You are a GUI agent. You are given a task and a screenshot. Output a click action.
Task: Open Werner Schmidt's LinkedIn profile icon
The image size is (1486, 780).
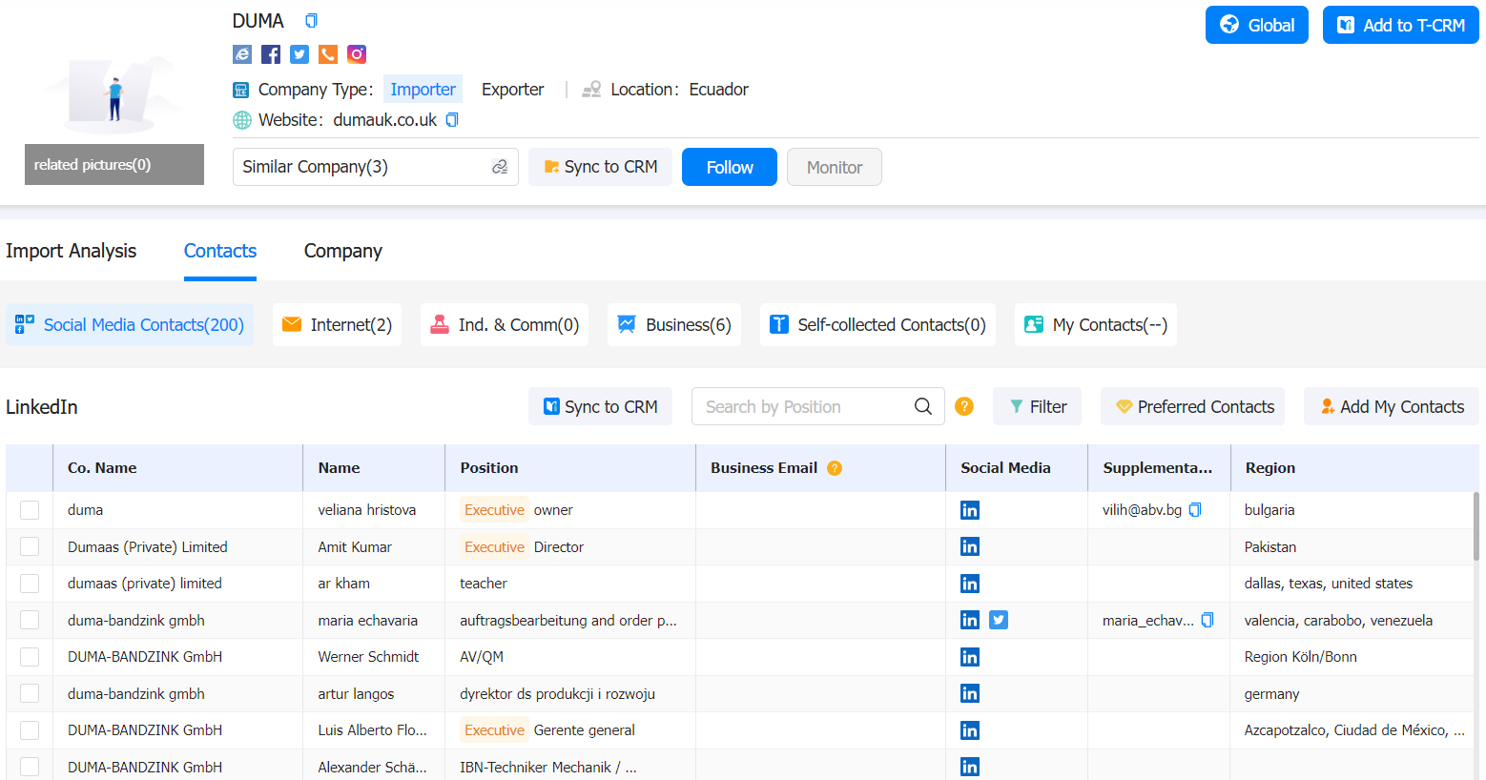(970, 657)
